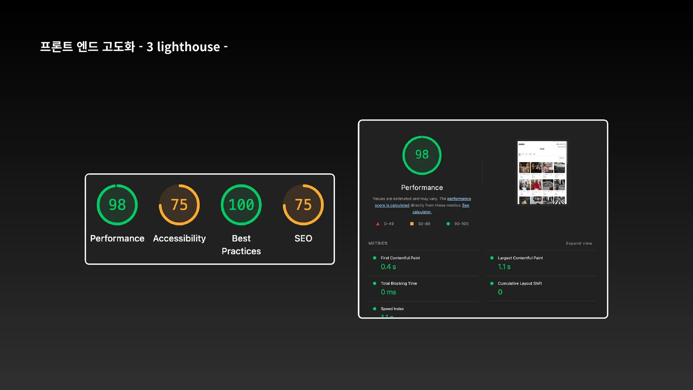Click the orange square 50–89 legend icon
This screenshot has height=390, width=693.
412,224
